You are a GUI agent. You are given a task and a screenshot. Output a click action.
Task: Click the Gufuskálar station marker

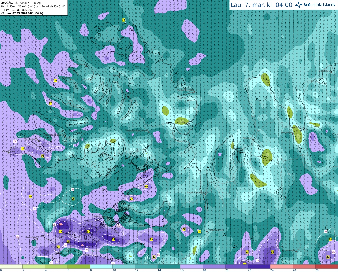point(37,239)
